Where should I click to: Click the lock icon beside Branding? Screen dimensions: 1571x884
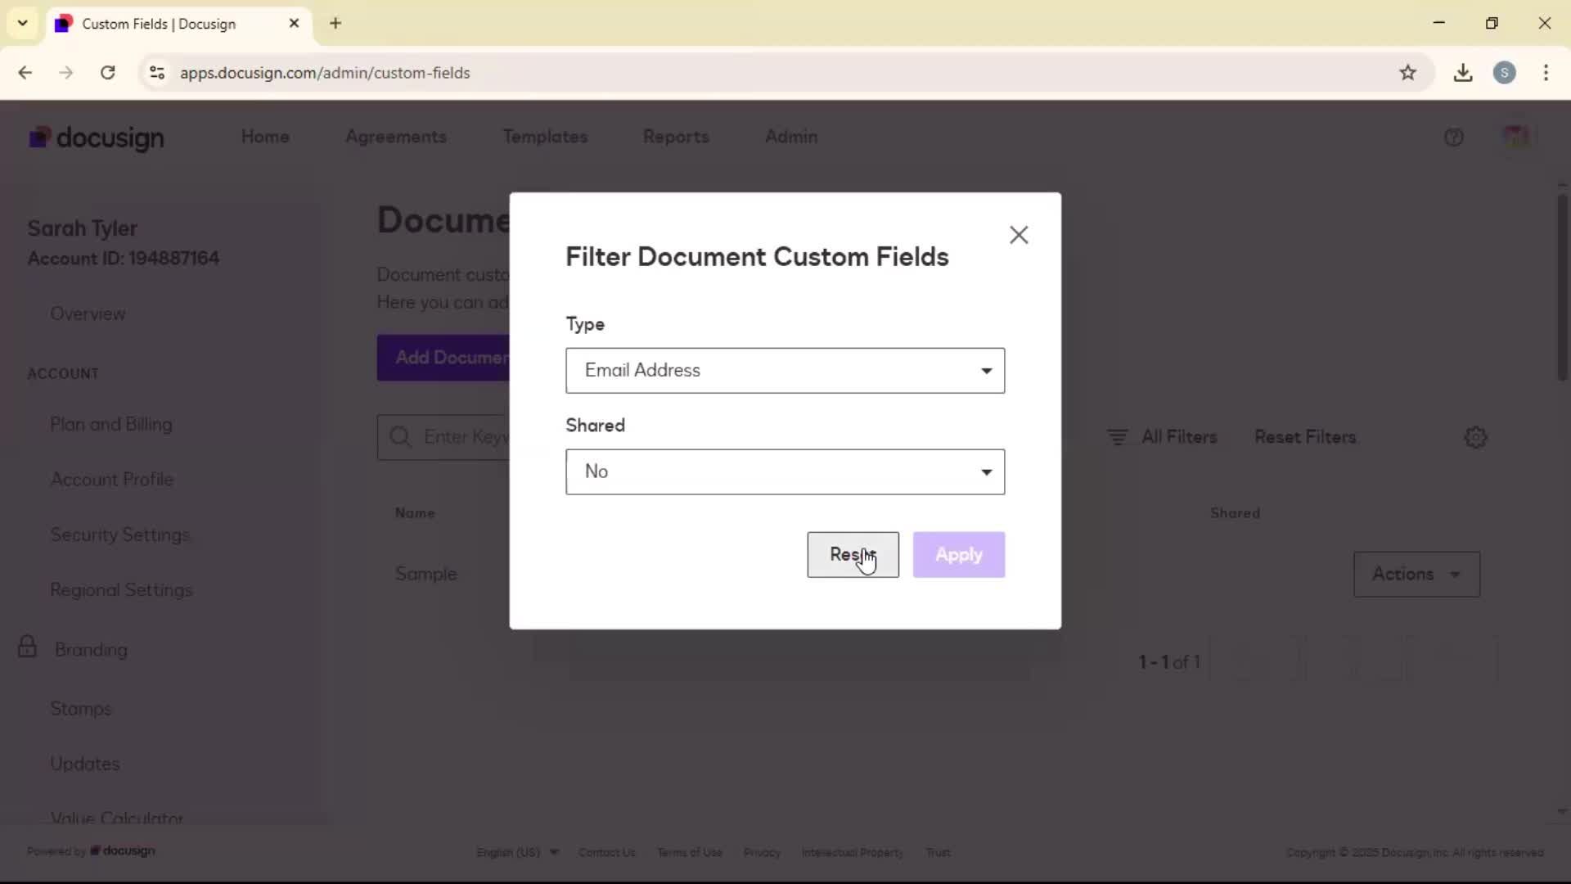click(27, 647)
